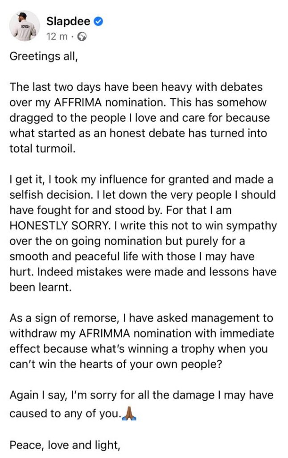Click the praying hands emoji
The height and width of the screenshot is (458, 288).
[129, 413]
